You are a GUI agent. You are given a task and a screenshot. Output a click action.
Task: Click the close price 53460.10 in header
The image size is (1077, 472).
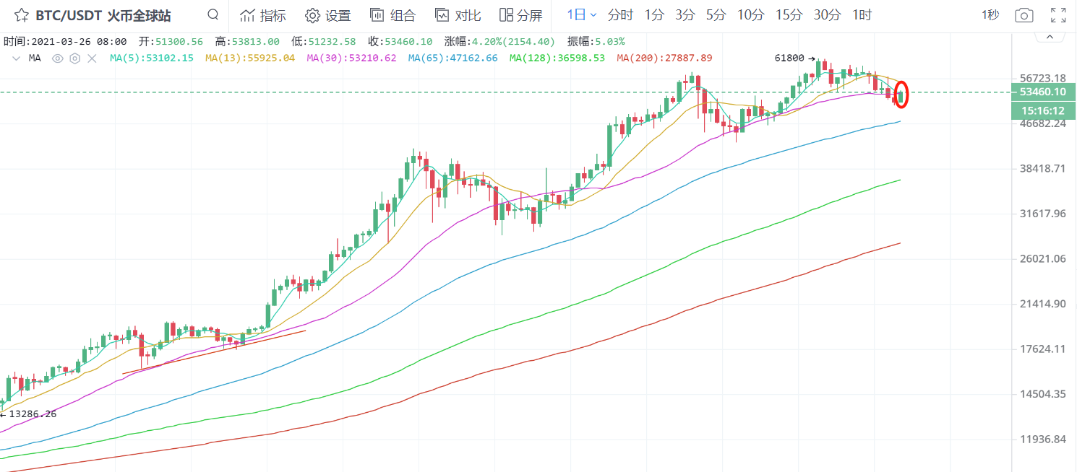pos(408,41)
